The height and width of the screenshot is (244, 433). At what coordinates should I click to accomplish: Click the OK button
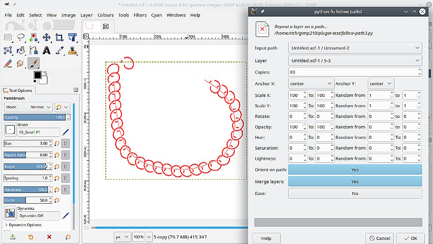410,238
